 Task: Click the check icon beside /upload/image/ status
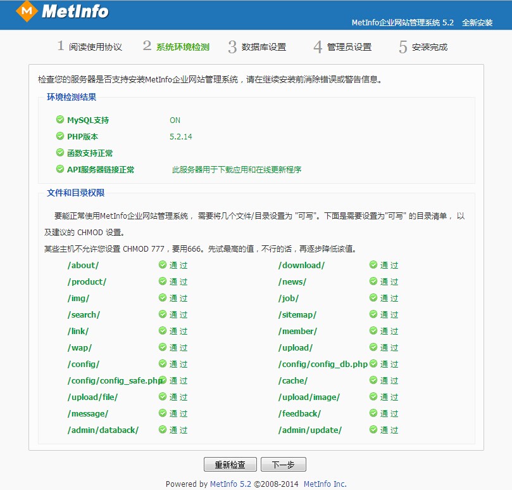pyautogui.click(x=373, y=397)
